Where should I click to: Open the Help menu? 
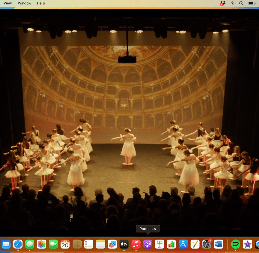(x=41, y=3)
